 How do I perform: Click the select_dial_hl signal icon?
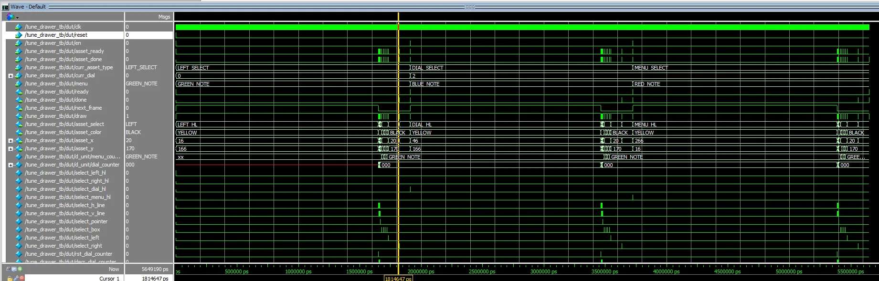19,189
